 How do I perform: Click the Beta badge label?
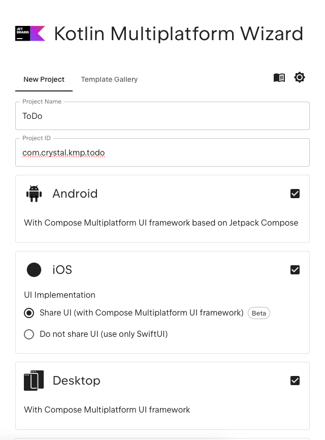[x=259, y=313]
